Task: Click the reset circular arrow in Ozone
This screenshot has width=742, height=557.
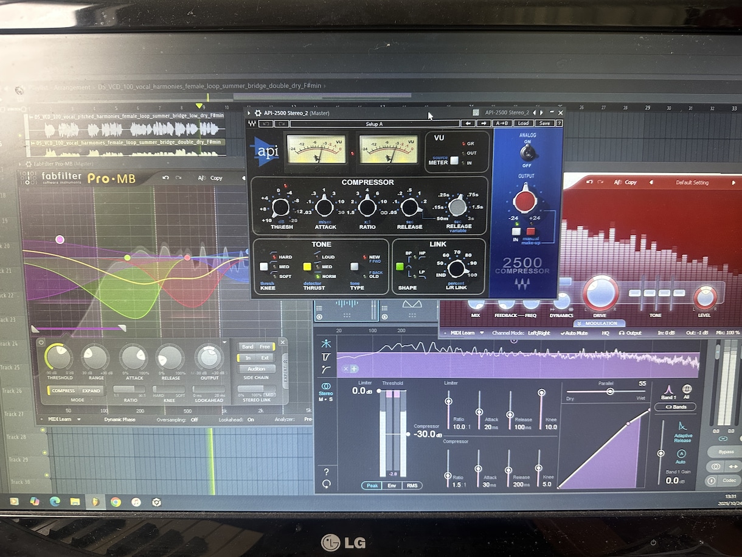Action: click(x=327, y=484)
